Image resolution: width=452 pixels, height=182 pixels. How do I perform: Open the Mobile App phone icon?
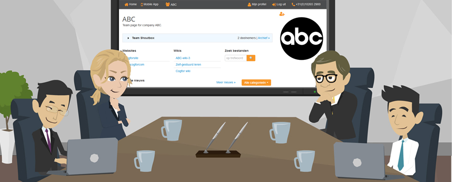142,4
